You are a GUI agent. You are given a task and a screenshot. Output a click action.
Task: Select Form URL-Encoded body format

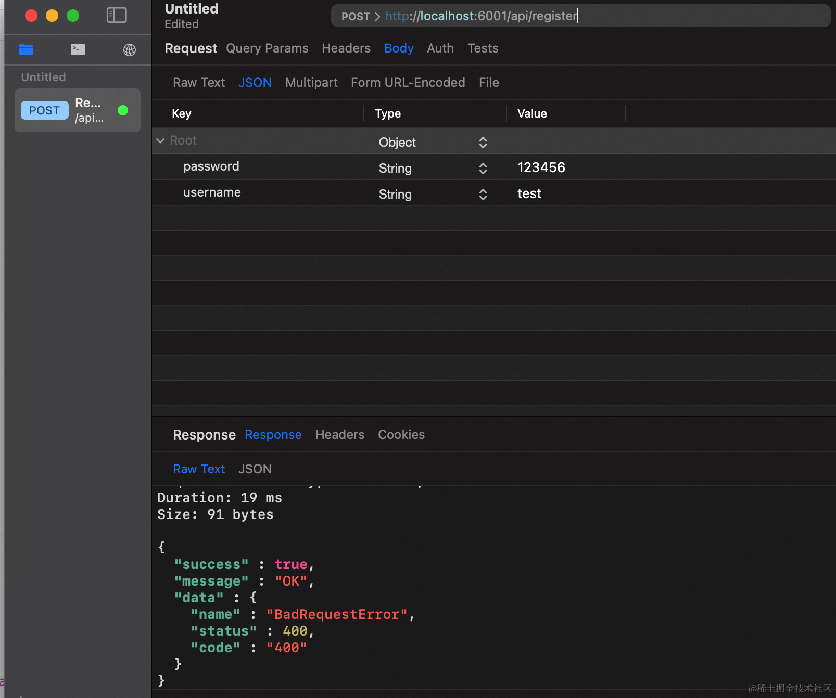pyautogui.click(x=408, y=83)
